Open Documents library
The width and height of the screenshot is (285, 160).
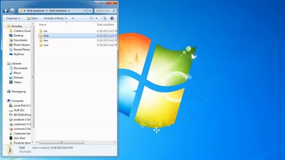(x=20, y=68)
